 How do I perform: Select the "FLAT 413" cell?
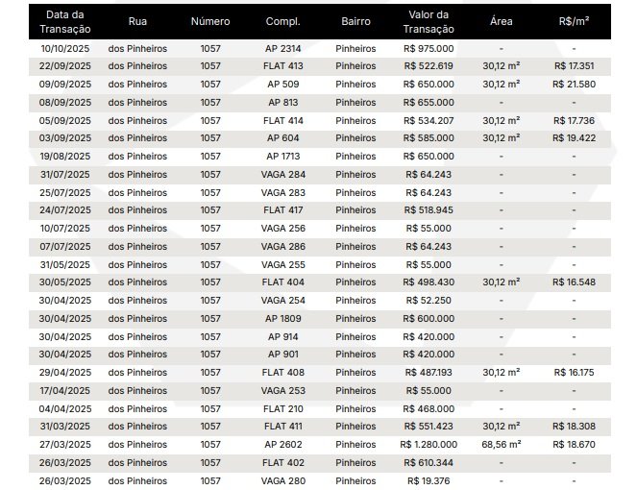[282, 66]
